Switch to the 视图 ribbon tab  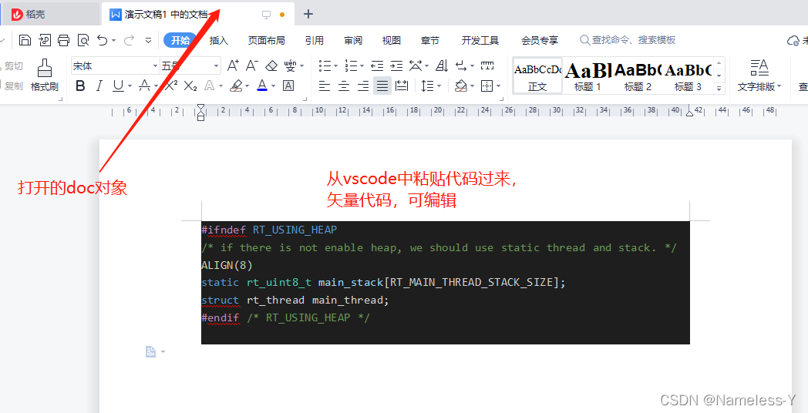click(391, 40)
